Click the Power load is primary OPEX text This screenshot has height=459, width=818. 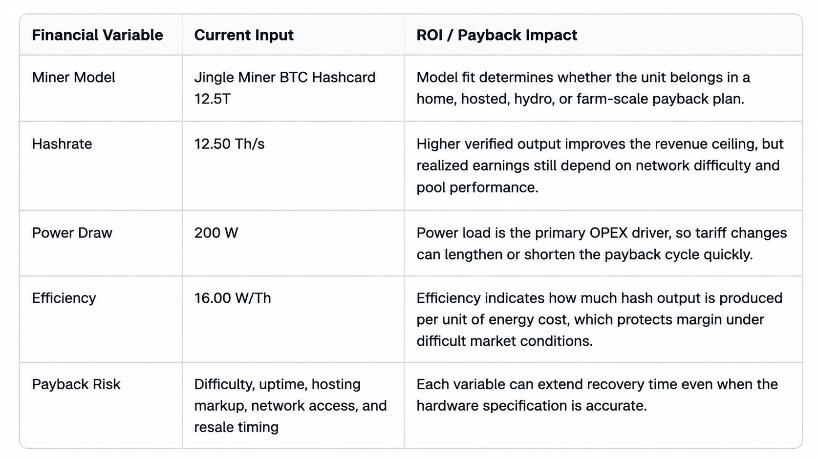coord(602,244)
